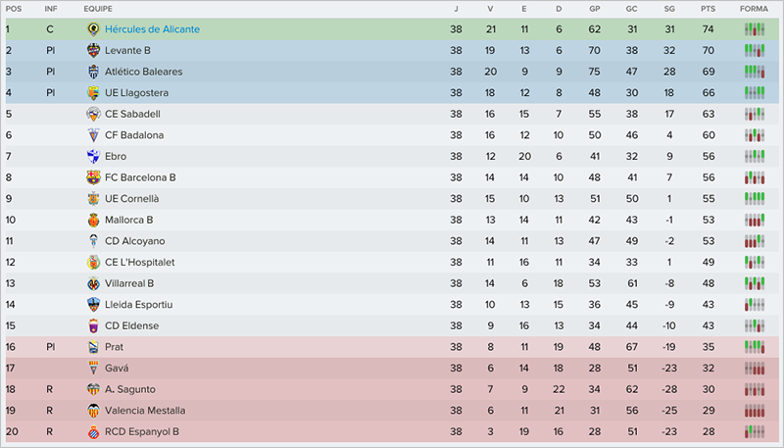Click the Hércules de Alicante club badge
The width and height of the screenshot is (784, 448).
coord(94,29)
